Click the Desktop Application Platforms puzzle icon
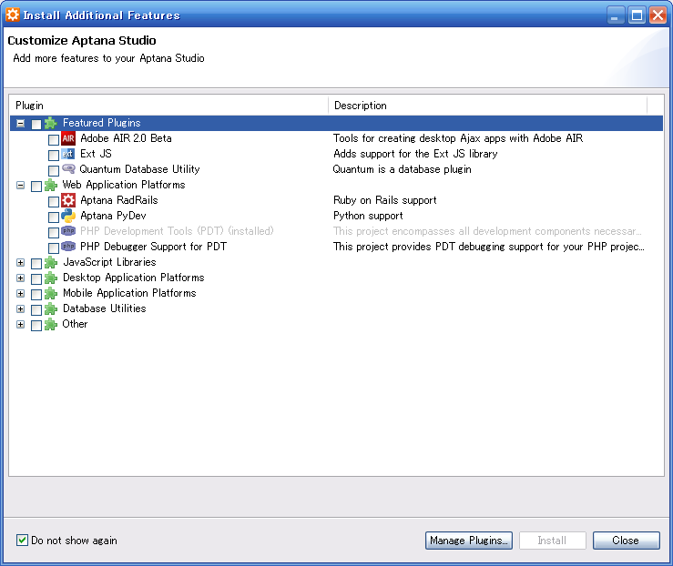The width and height of the screenshot is (673, 566). [x=51, y=278]
